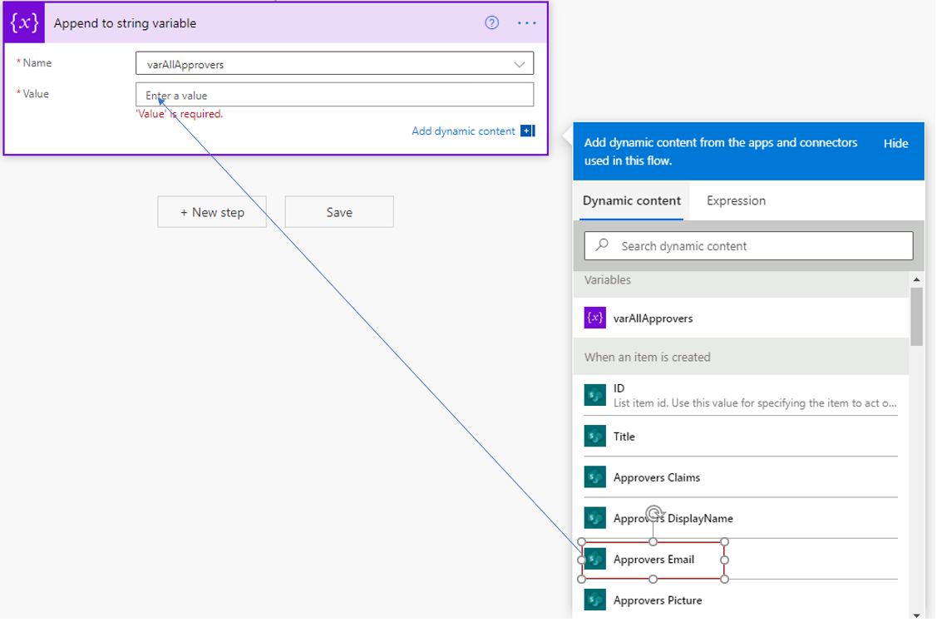Select the ID dynamic content item

741,395
